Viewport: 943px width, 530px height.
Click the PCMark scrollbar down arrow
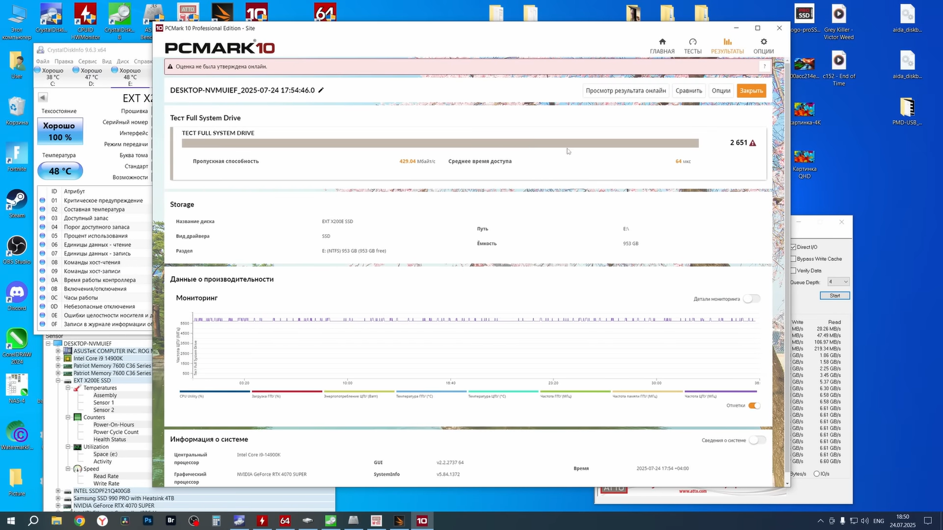(x=787, y=483)
